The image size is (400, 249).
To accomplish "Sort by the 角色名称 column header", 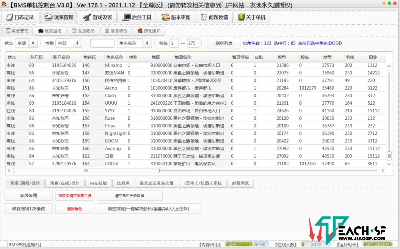I will [x=116, y=57].
